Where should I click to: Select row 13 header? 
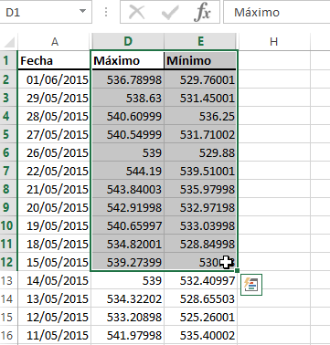pyautogui.click(x=9, y=280)
